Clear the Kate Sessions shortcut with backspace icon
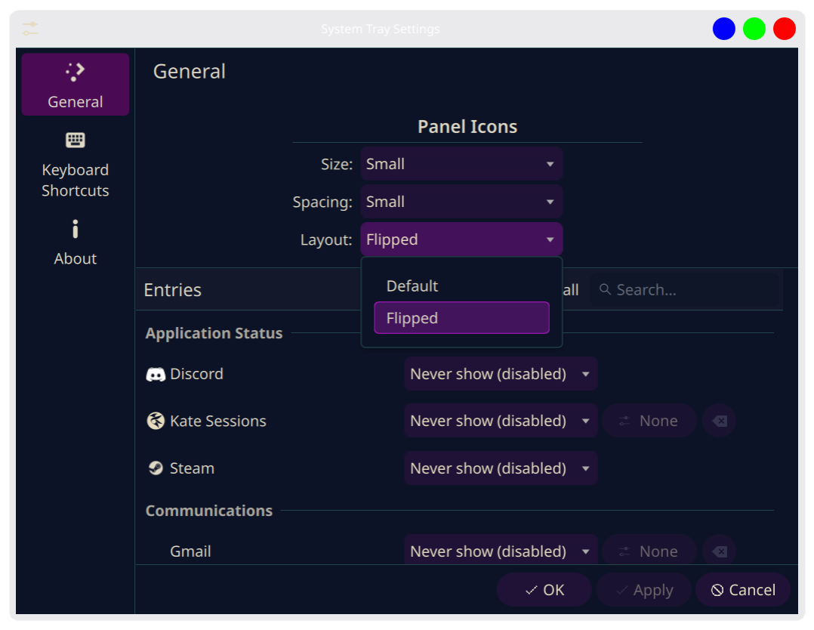The height and width of the screenshot is (630, 814). pos(720,421)
